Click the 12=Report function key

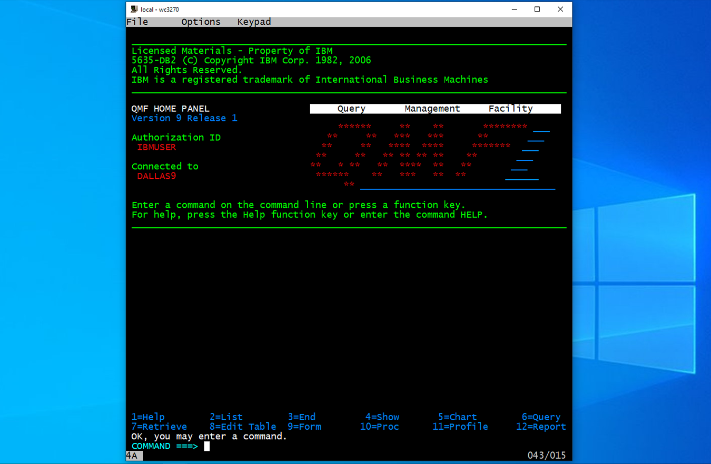pyautogui.click(x=541, y=427)
